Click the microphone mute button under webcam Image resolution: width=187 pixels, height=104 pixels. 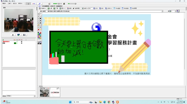[x=13, y=35]
